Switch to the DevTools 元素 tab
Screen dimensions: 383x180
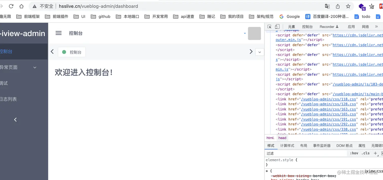coord(292,27)
